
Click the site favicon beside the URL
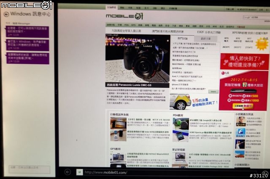point(80,172)
